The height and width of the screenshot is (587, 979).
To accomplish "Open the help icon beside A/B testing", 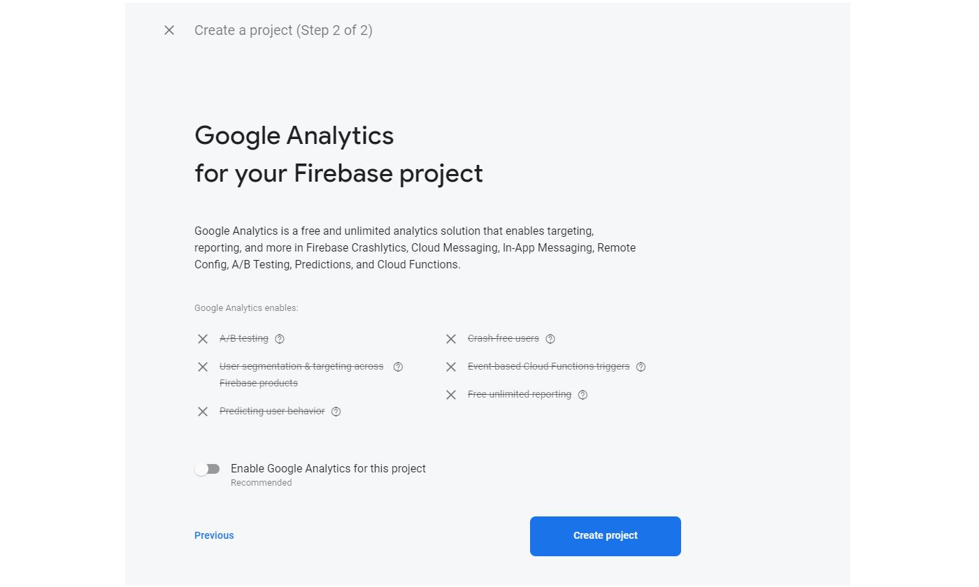I will pyautogui.click(x=279, y=338).
